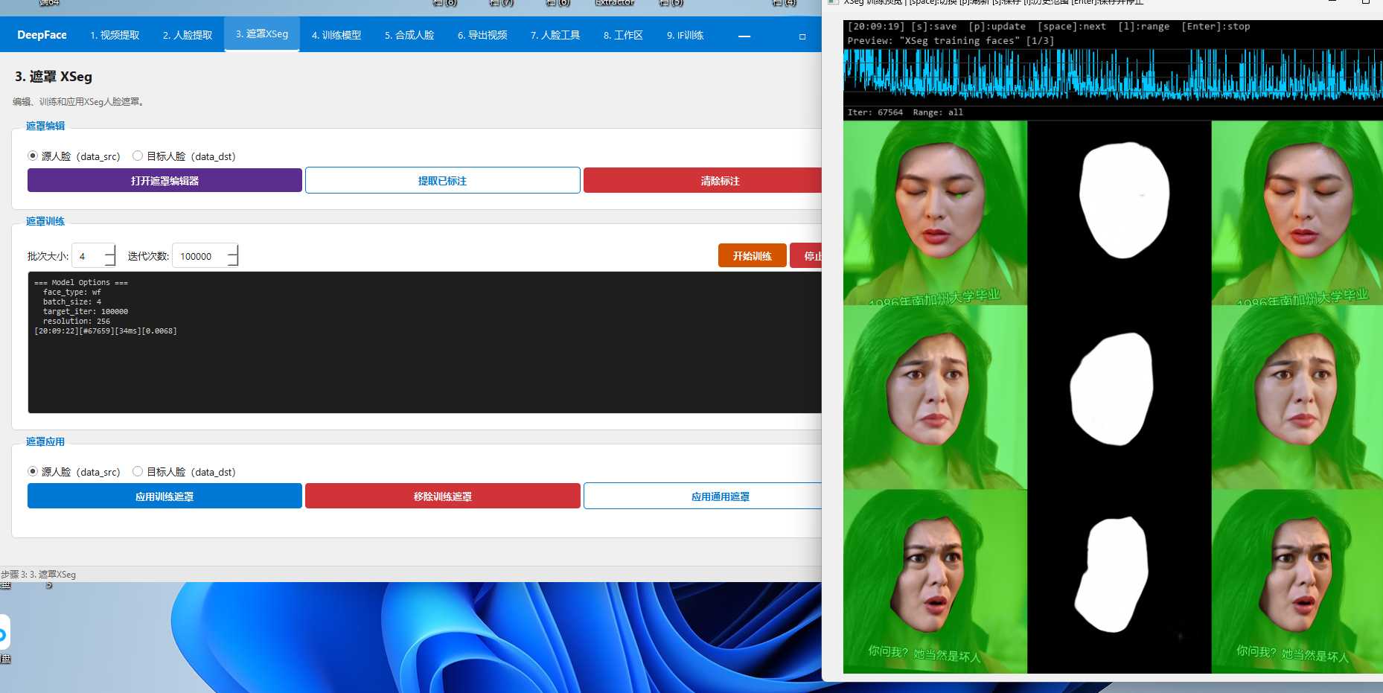Image resolution: width=1383 pixels, height=693 pixels.
Task: Click the 提取已标注 button
Action: pyautogui.click(x=442, y=181)
